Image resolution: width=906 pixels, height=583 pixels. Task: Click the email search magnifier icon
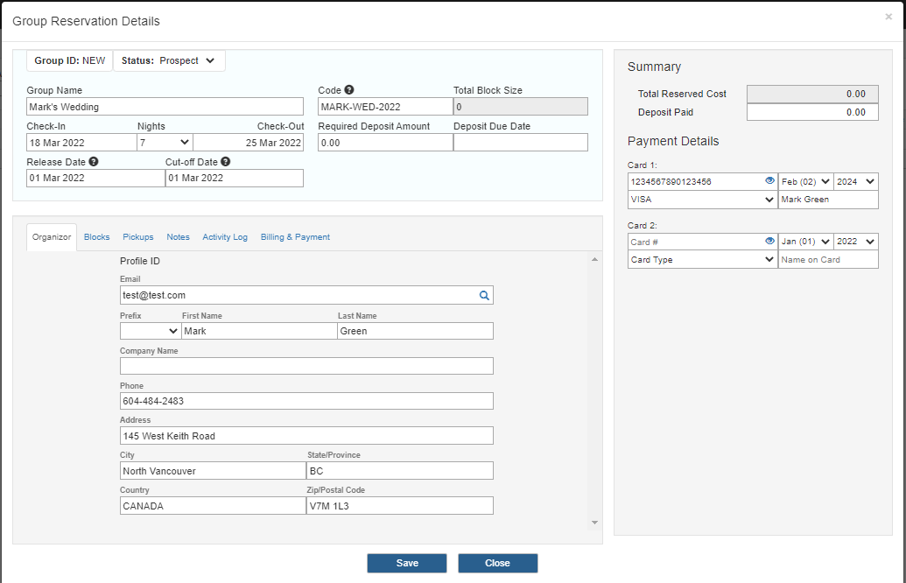484,295
